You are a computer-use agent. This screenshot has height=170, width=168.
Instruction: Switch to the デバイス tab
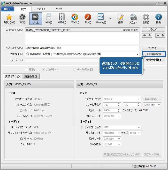point(41,9)
